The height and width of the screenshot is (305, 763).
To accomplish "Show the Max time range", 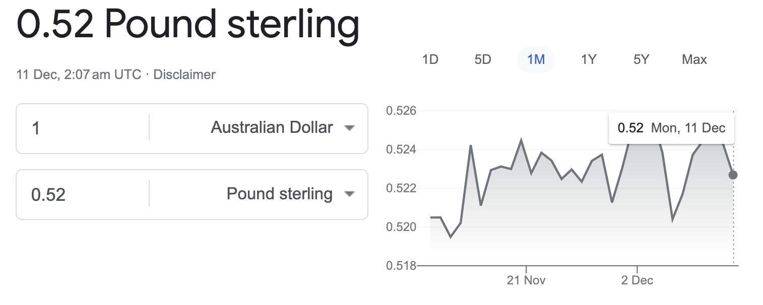I will 694,59.
